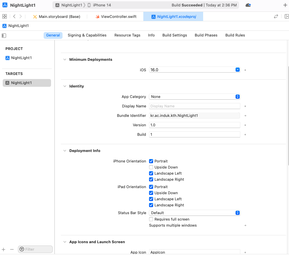Open the related items grid icon
Screen dimensions: 289x256
pyautogui.click(x=5, y=17)
